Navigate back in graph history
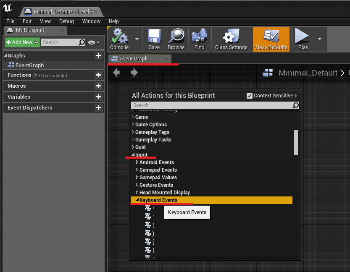Image resolution: width=350 pixels, height=272 pixels. (116, 73)
